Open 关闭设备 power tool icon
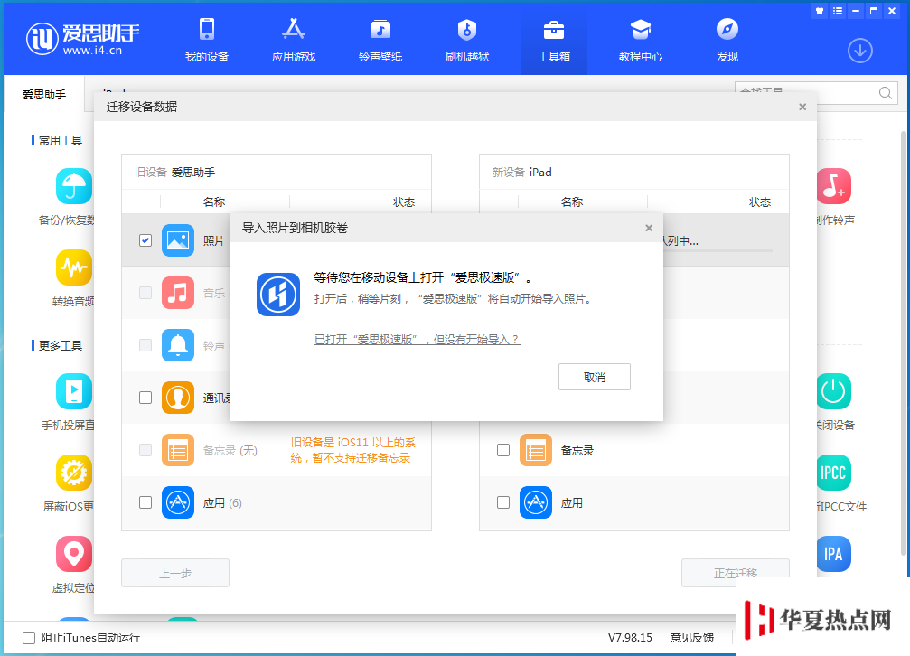 (x=834, y=391)
